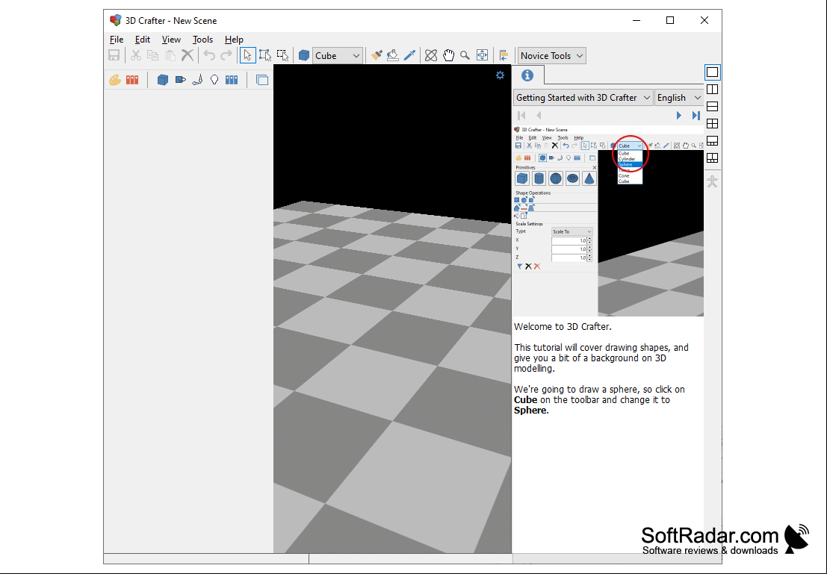Click the blue cube shape icon
827x574 pixels.
click(304, 55)
